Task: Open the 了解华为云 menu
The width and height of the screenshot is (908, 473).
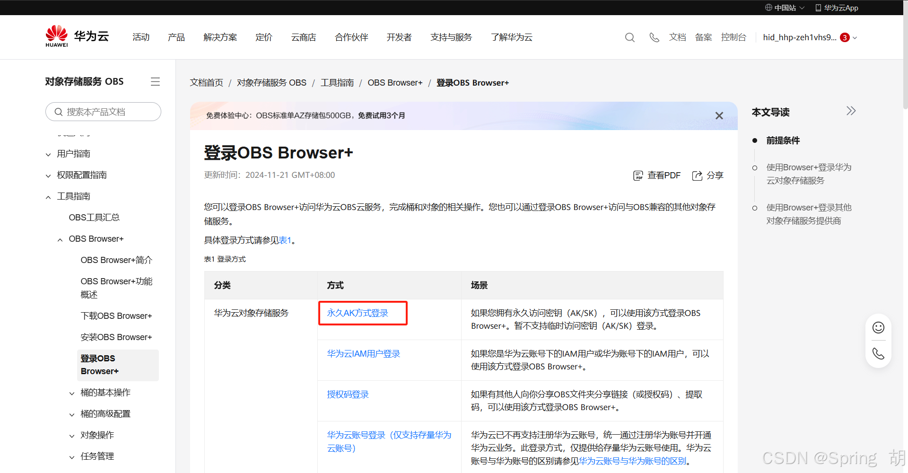Action: [x=512, y=37]
